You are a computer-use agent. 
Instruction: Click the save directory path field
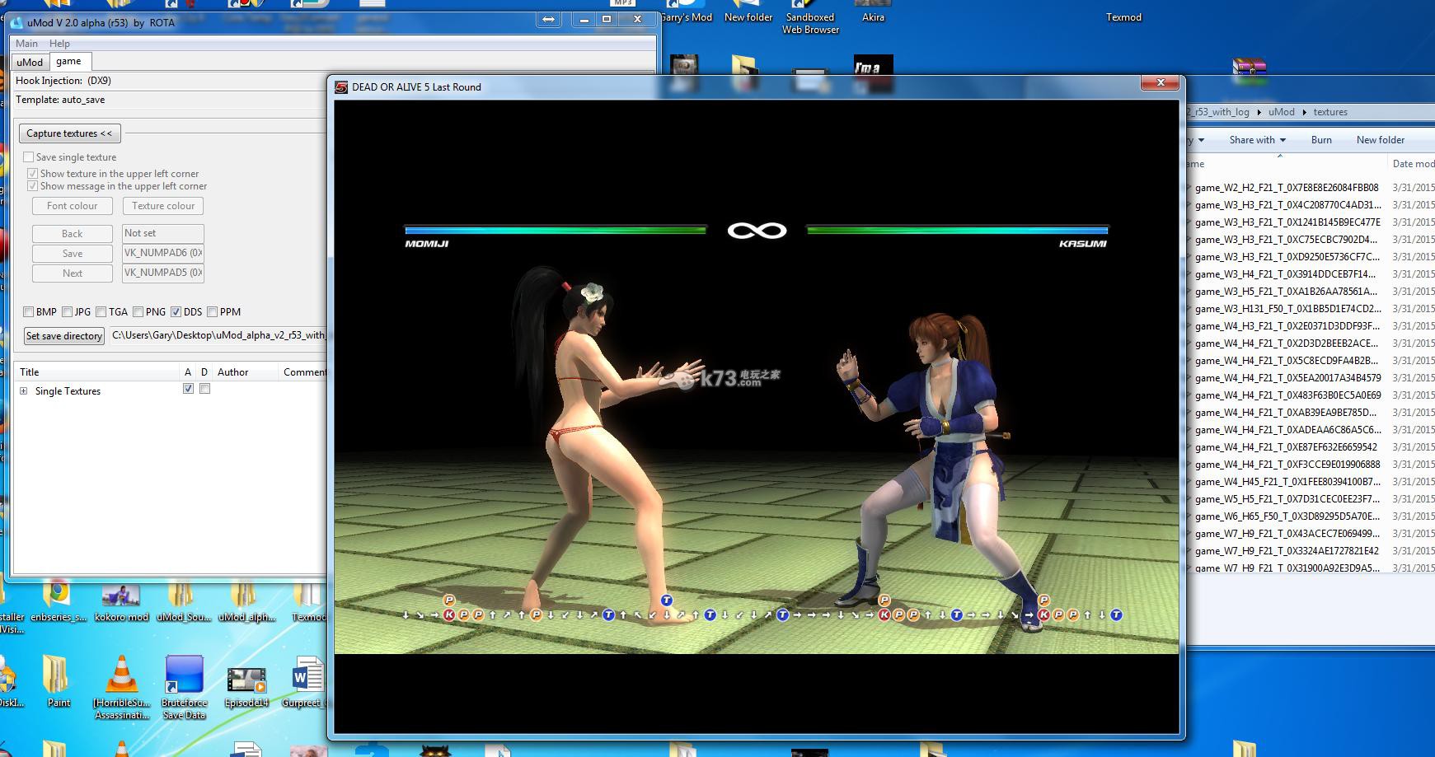(x=218, y=335)
